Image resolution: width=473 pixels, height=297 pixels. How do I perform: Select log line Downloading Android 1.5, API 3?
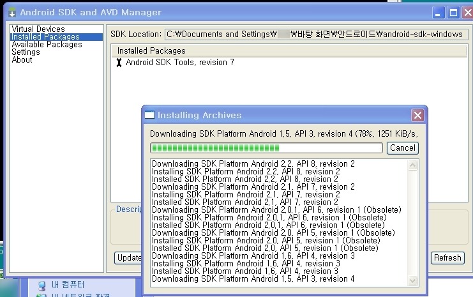253,279
